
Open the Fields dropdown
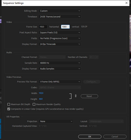(60, 38)
